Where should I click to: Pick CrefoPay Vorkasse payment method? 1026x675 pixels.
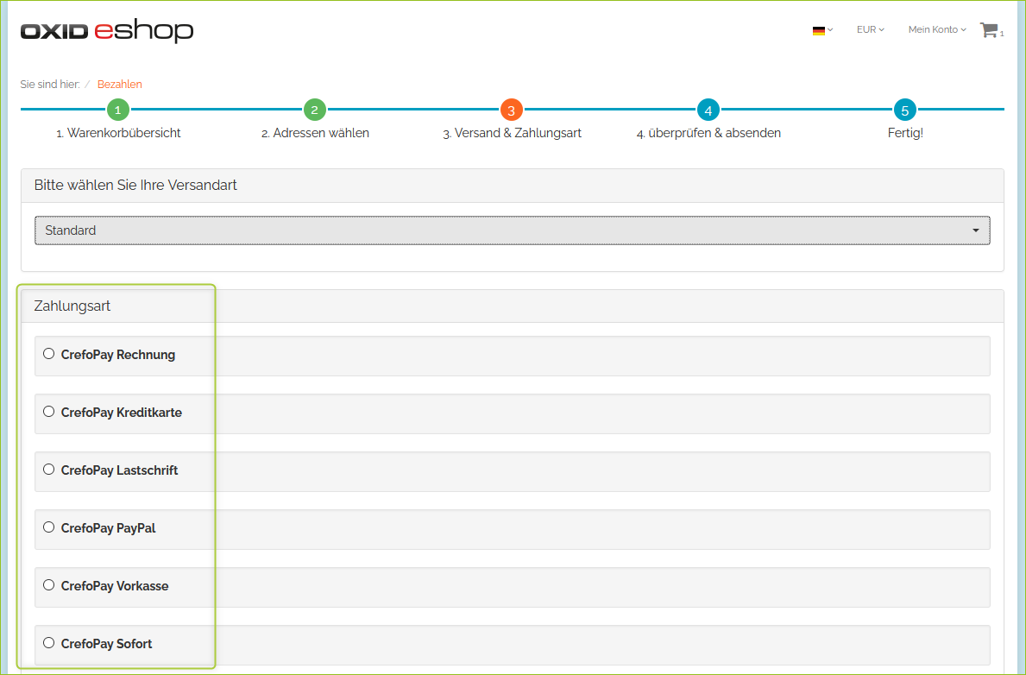point(48,584)
